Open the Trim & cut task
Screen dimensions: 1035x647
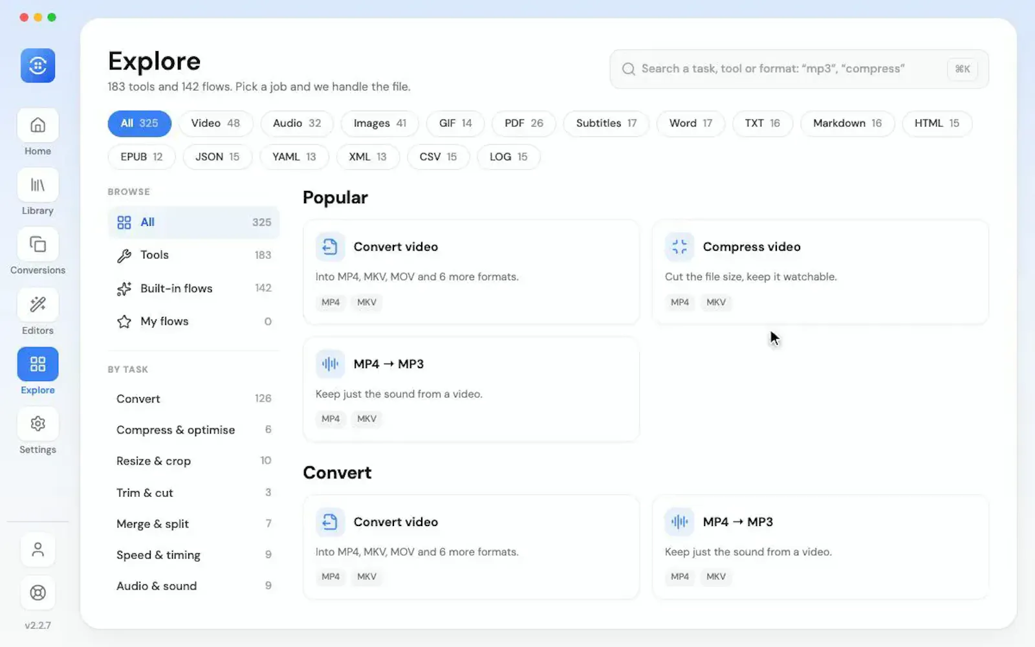pos(193,493)
